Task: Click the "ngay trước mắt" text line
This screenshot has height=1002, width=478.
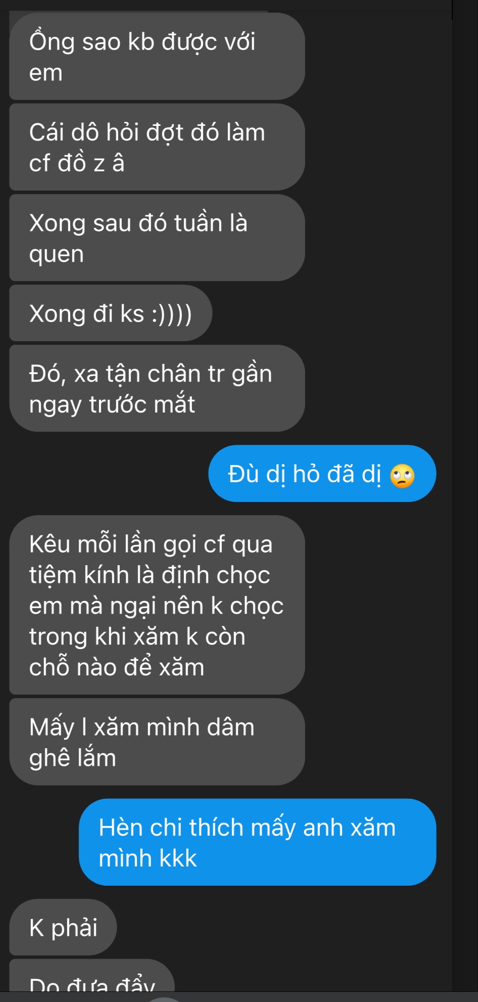Action: [112, 404]
